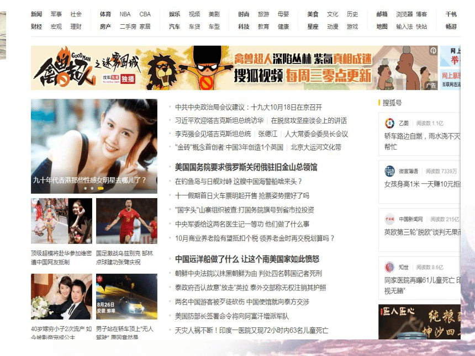This screenshot has width=475, height=356.
Task: Open the 科技 navigation link
Action: pos(244,26)
